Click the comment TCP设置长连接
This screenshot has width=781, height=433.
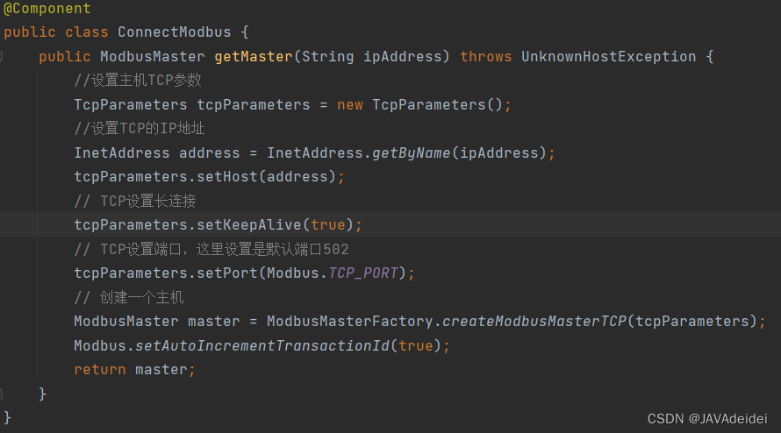pos(135,201)
